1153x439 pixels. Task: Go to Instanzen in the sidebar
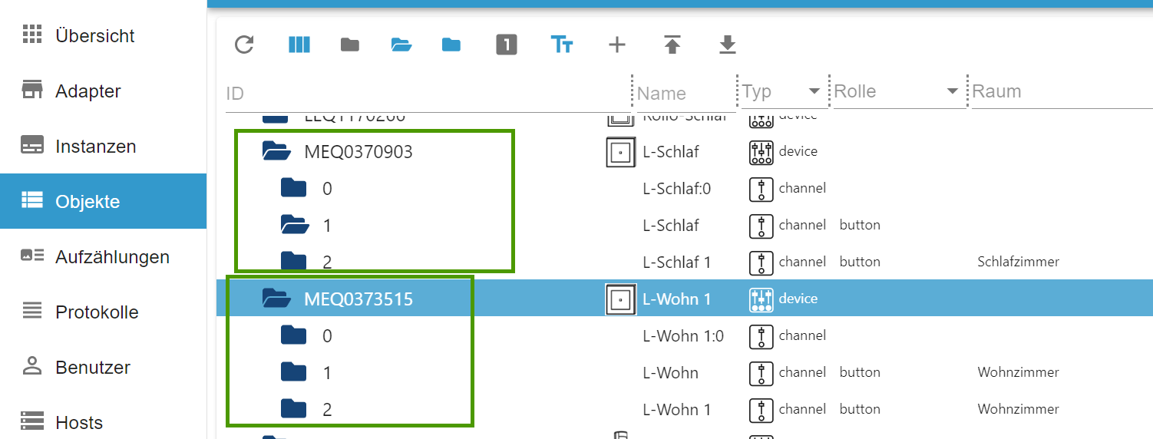103,146
